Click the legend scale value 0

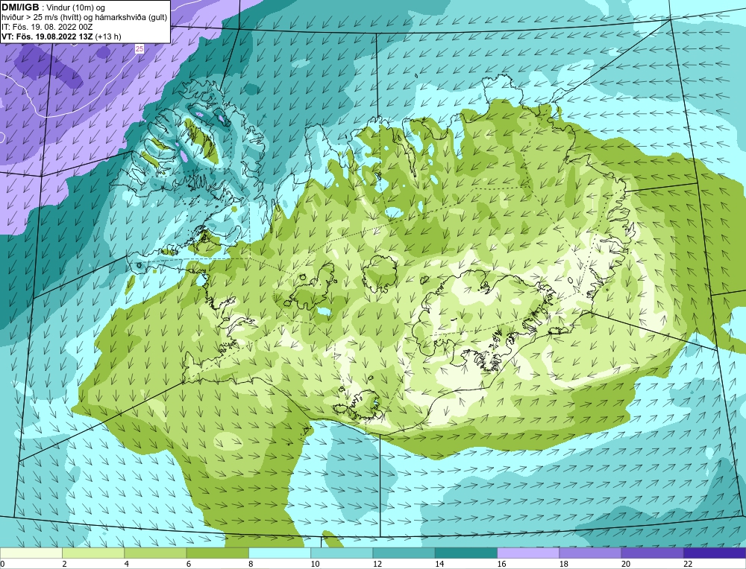point(2,564)
